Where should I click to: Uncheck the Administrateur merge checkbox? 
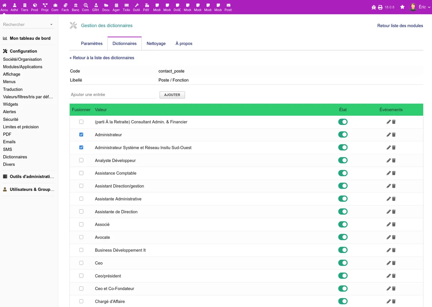point(81,135)
